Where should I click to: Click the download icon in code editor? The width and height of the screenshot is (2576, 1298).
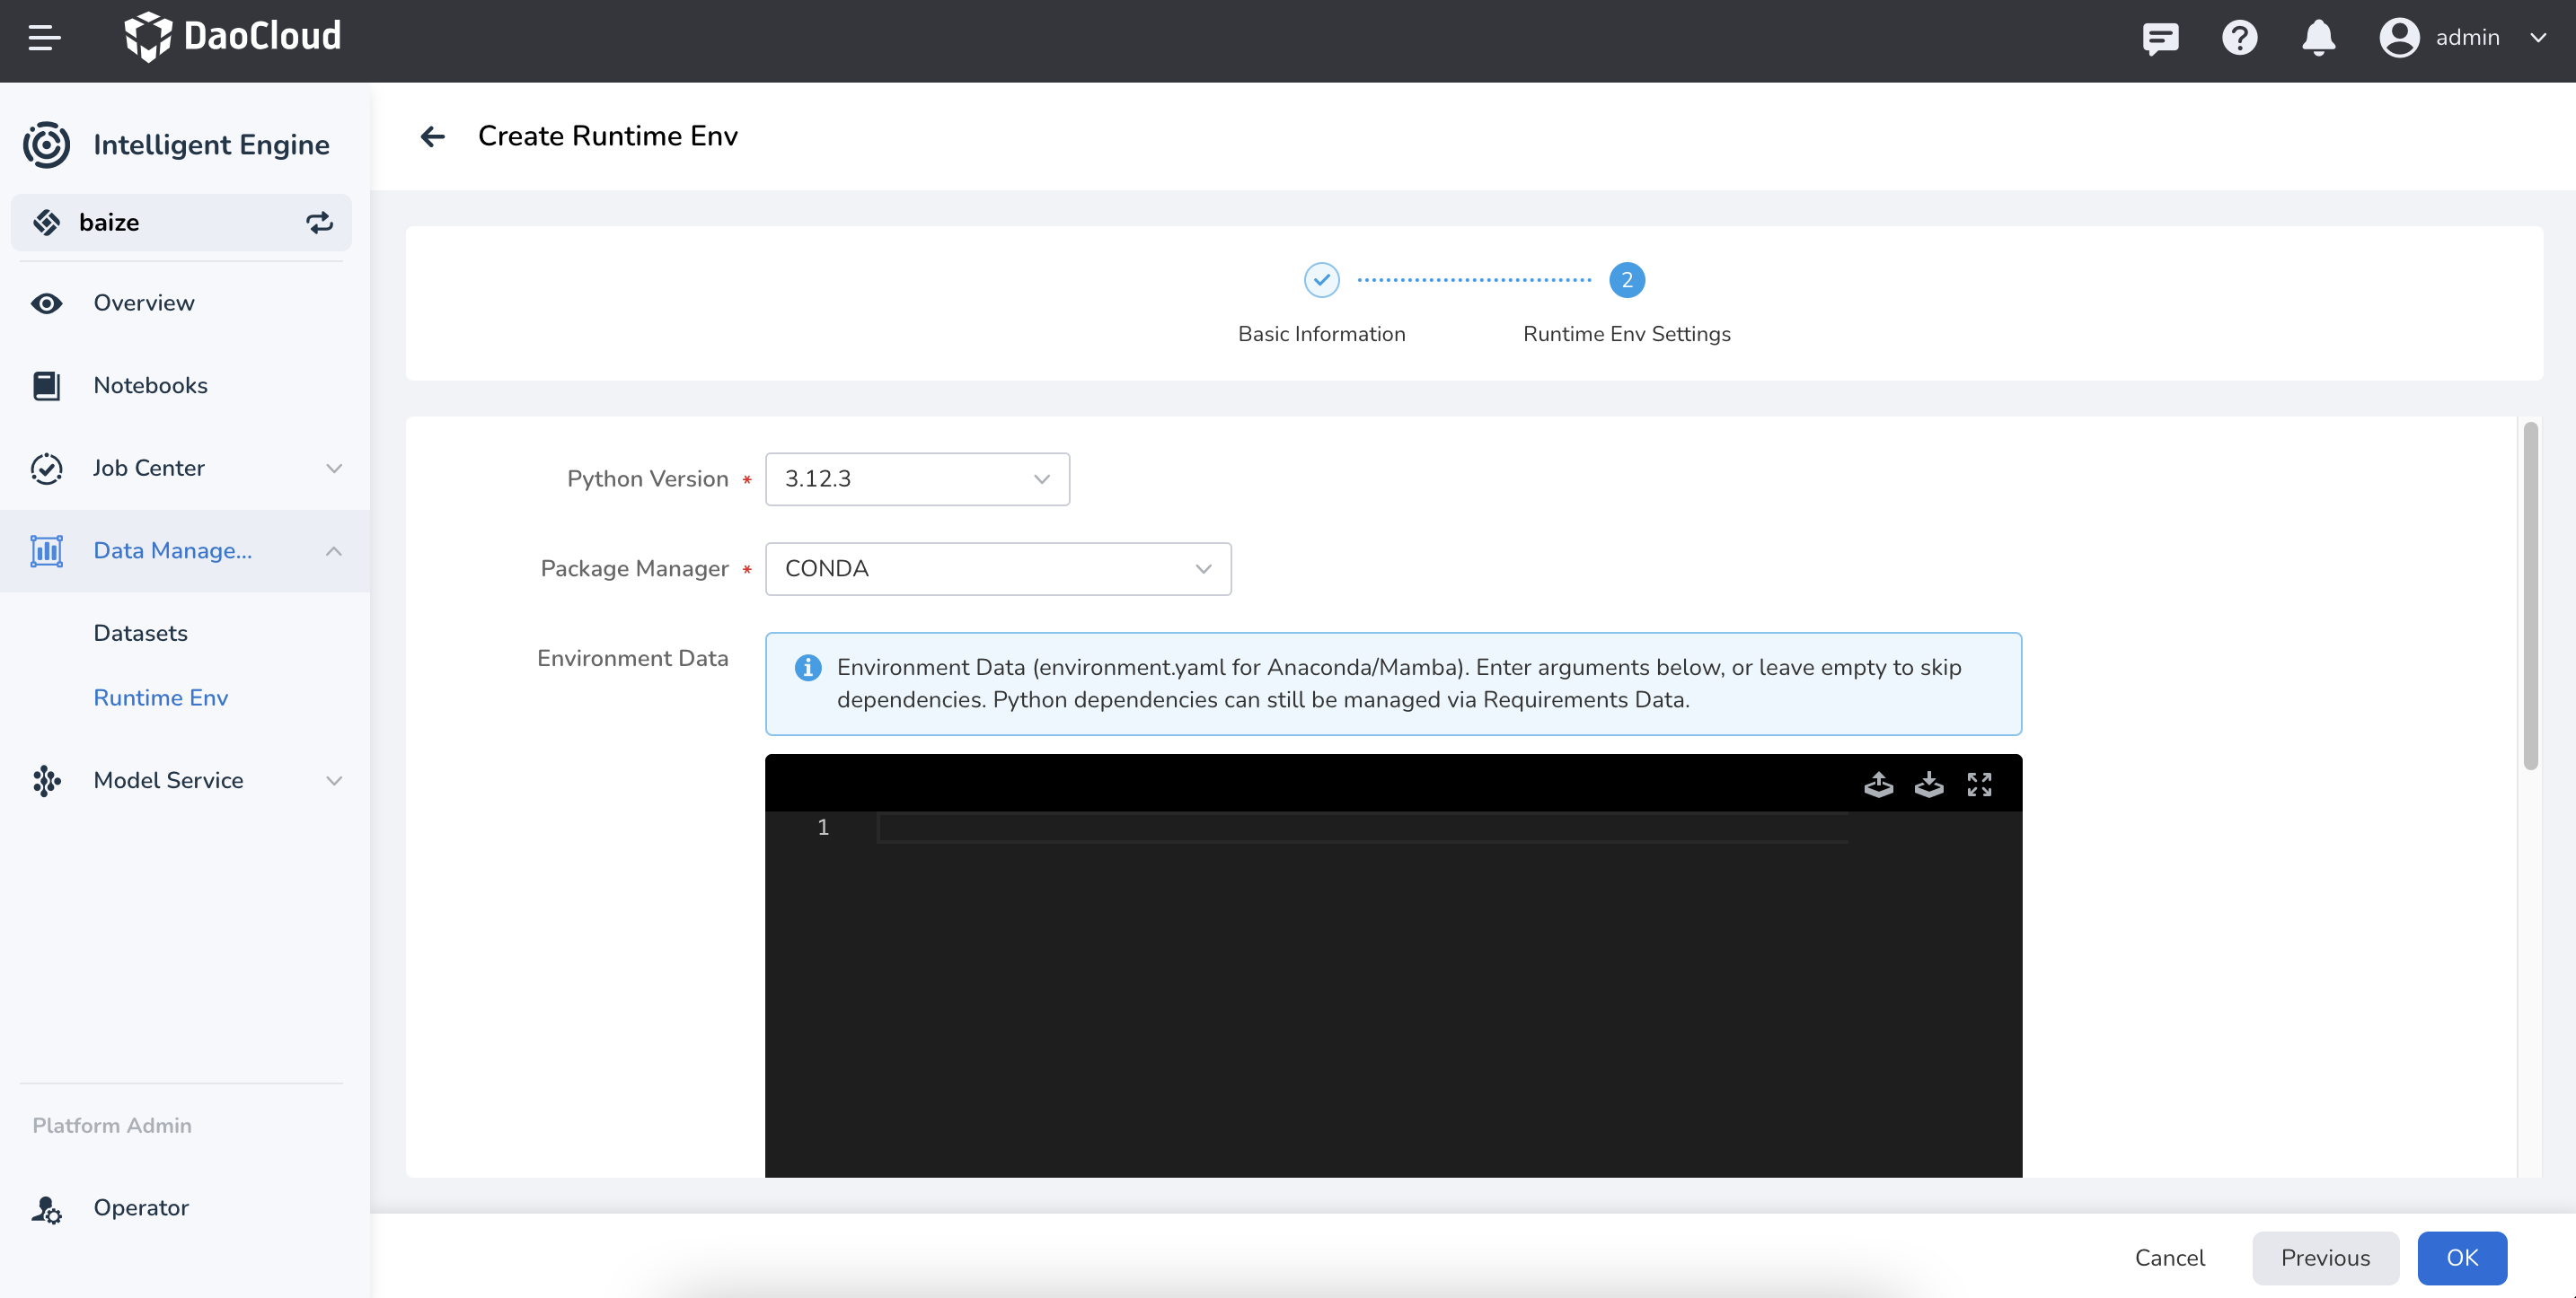1928,785
